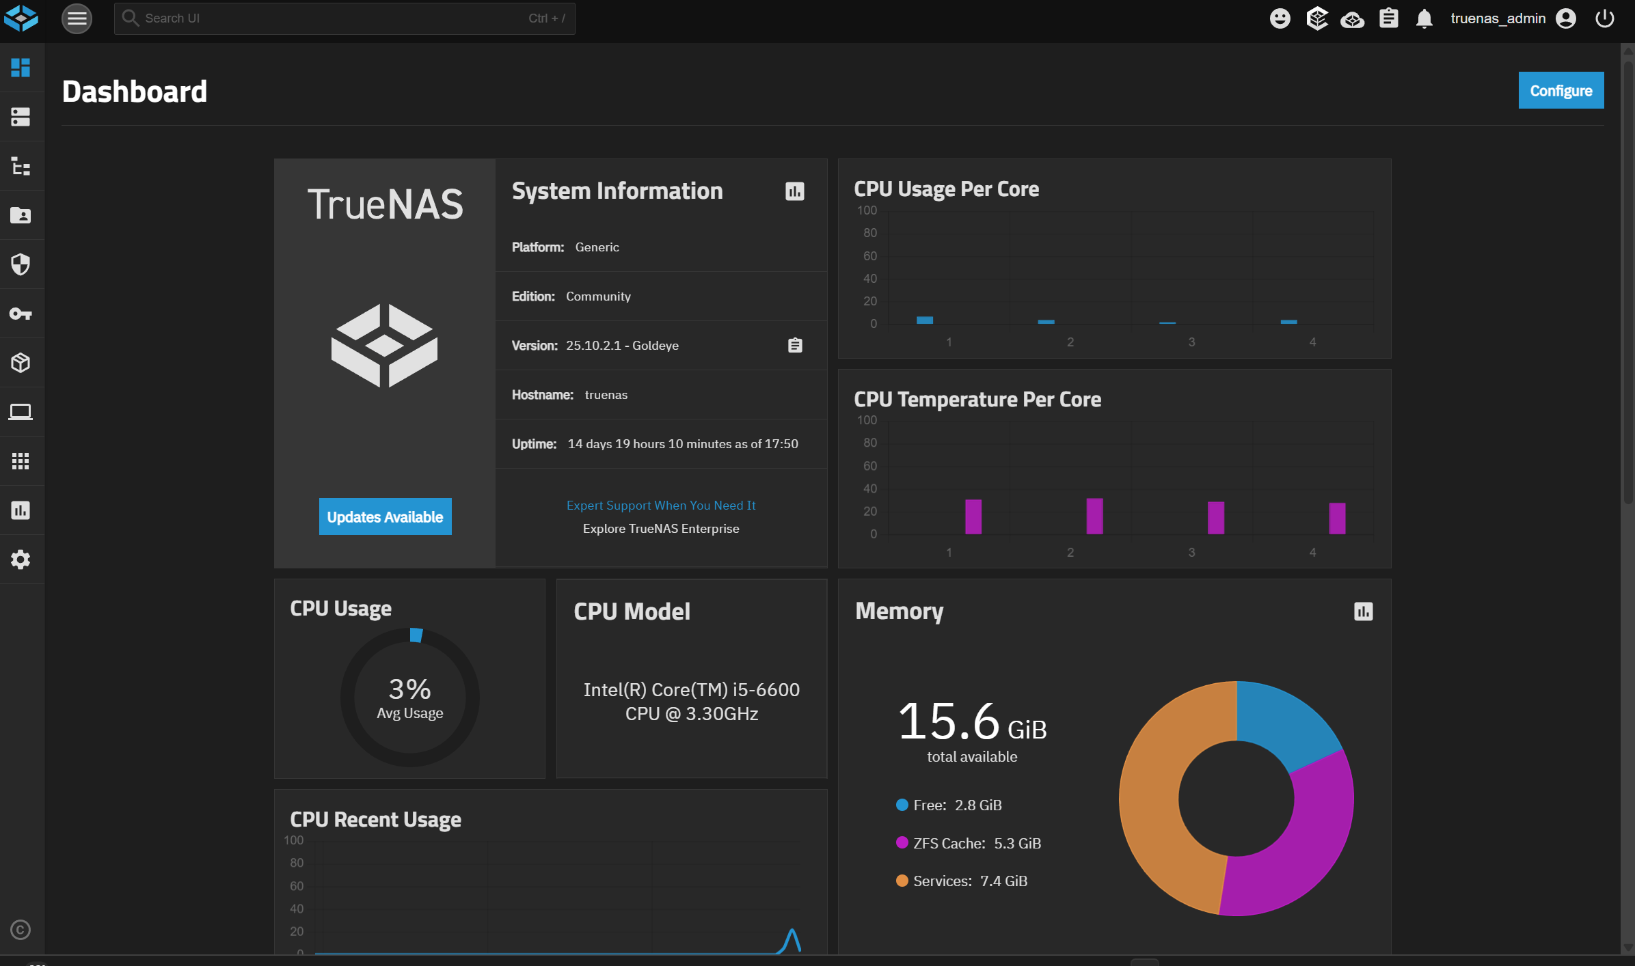The image size is (1635, 966).
Task: Click the 'Edition: Community' row
Action: 661,296
